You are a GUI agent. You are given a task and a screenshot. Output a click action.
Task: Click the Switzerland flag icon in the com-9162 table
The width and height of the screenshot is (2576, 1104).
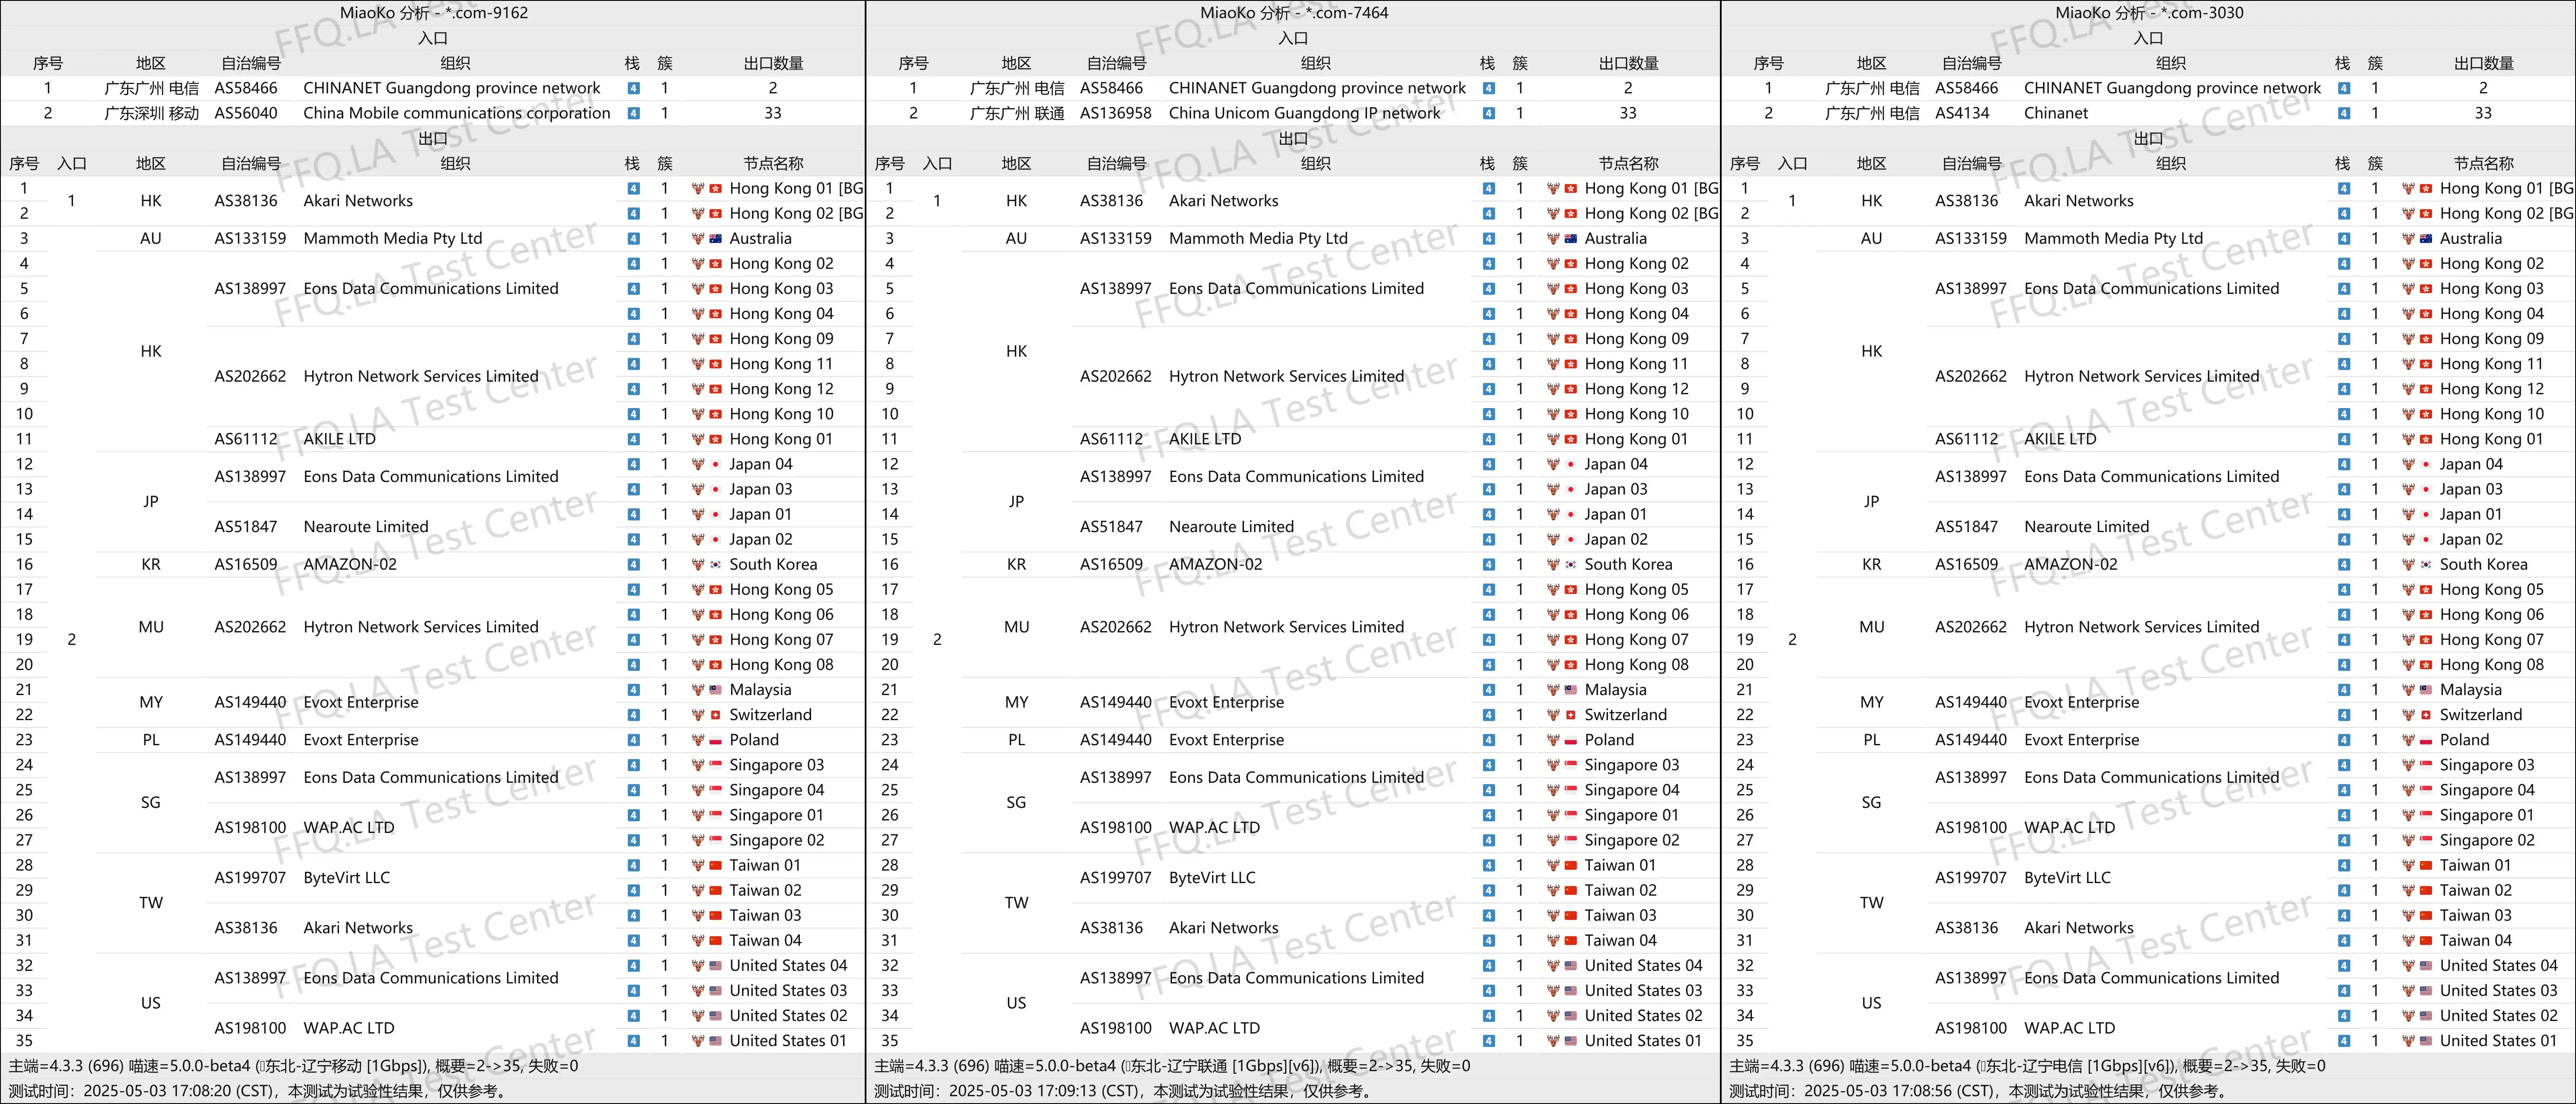tap(715, 715)
